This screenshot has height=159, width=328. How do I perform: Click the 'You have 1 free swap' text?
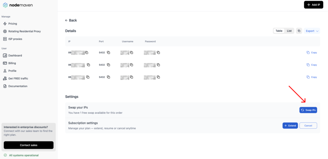(x=95, y=113)
